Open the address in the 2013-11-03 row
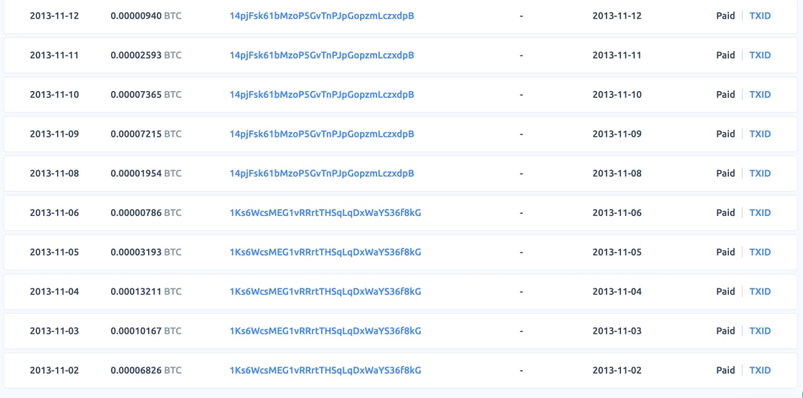803x398 pixels. click(x=326, y=331)
